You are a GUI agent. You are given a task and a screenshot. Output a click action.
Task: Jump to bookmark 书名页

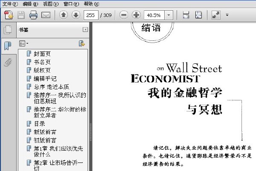tap(42, 62)
